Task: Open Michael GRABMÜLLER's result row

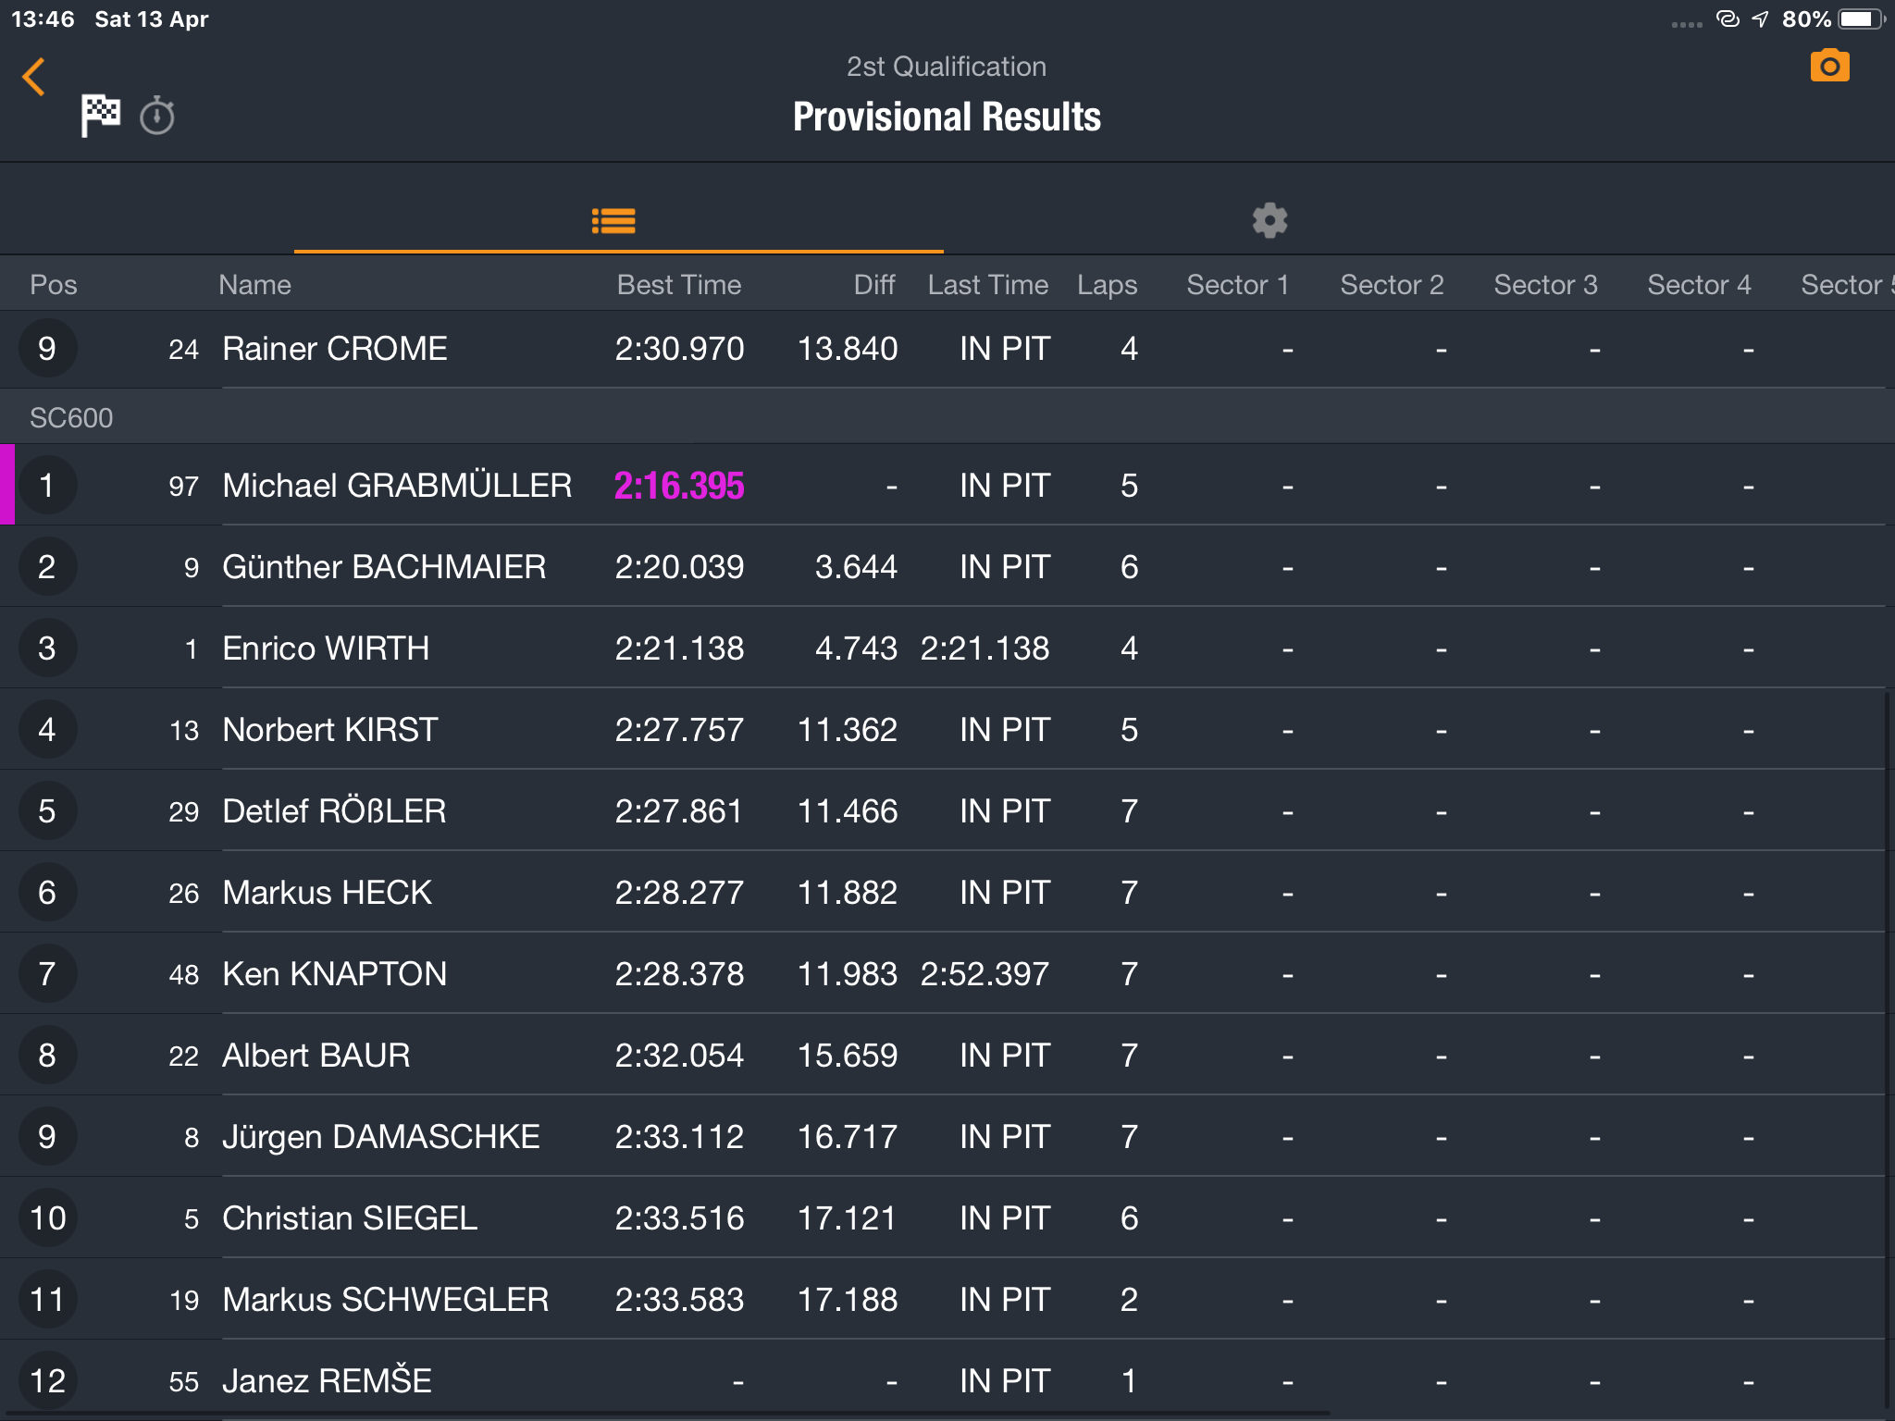Action: (947, 485)
